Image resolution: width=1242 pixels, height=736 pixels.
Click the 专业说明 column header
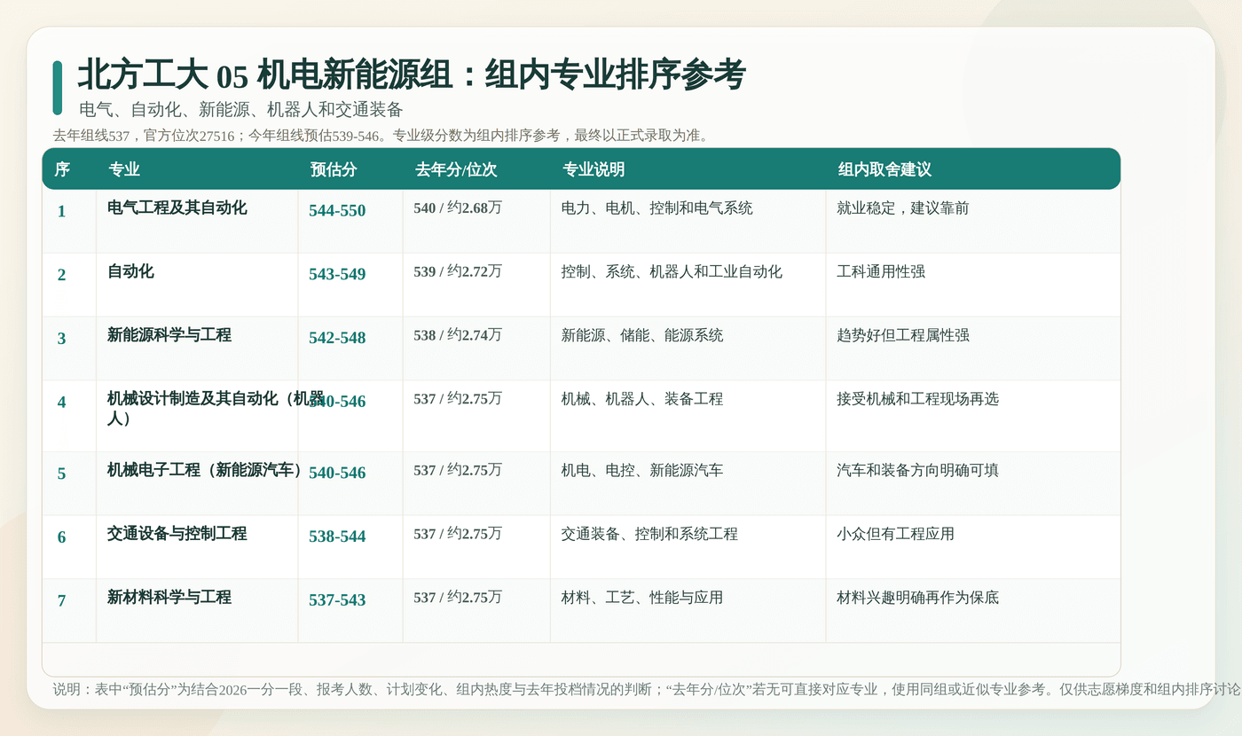[x=593, y=169]
